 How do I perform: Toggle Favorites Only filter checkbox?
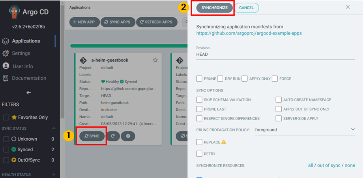(x=6, y=117)
